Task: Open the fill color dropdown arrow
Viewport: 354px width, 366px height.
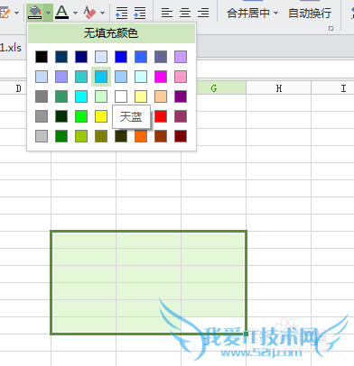Action: point(49,13)
